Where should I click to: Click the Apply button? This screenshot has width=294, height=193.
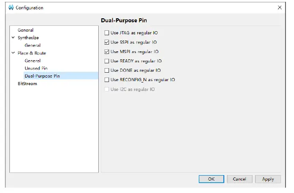[268, 179]
